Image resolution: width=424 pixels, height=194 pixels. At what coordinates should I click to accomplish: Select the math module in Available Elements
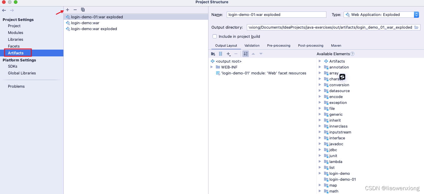[x=334, y=191]
